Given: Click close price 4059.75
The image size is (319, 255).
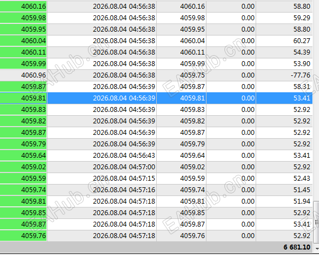Looking at the screenshot, I should [x=192, y=75].
